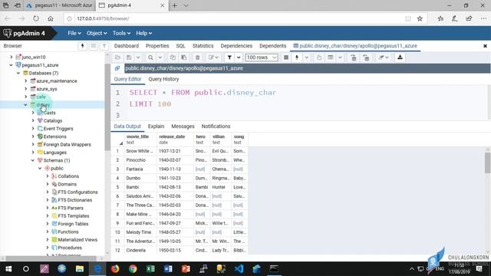Open the Tools menu
The height and width of the screenshot is (276, 491).
pos(121,33)
